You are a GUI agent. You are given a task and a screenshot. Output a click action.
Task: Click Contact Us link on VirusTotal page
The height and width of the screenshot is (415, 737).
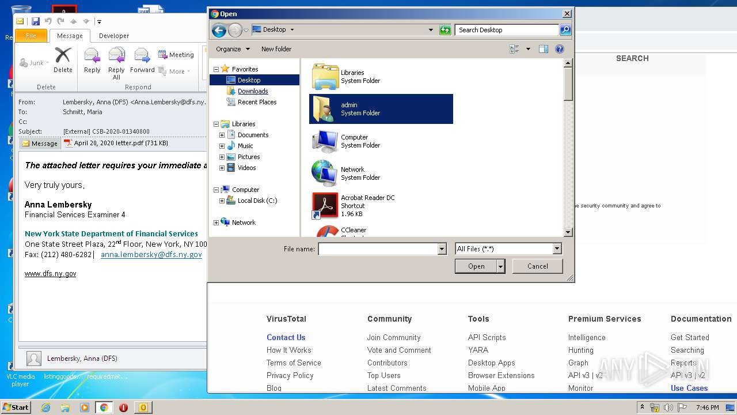pyautogui.click(x=286, y=337)
